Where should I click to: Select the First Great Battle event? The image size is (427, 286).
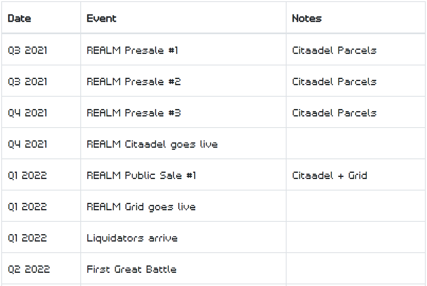[x=131, y=269]
